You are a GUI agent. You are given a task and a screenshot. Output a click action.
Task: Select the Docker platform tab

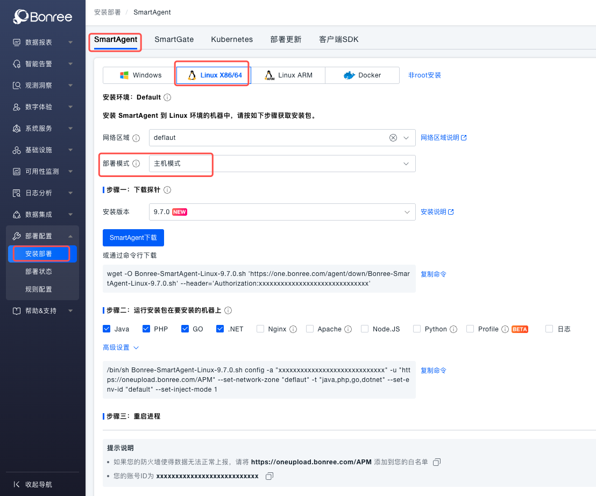362,75
